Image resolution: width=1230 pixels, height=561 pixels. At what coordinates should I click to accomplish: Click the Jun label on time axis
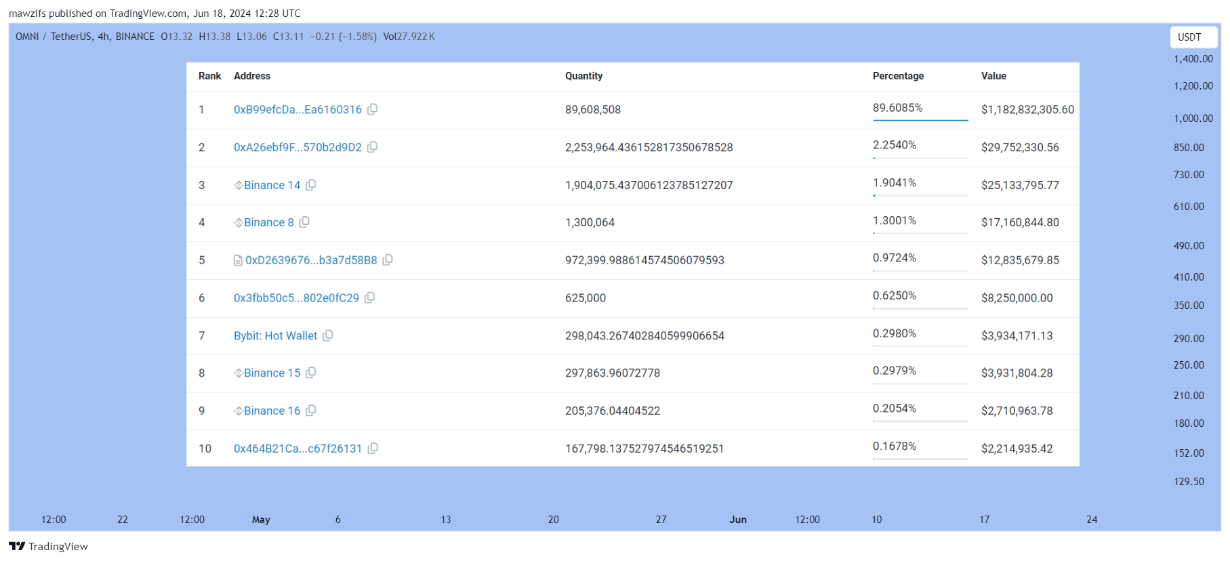(x=738, y=520)
